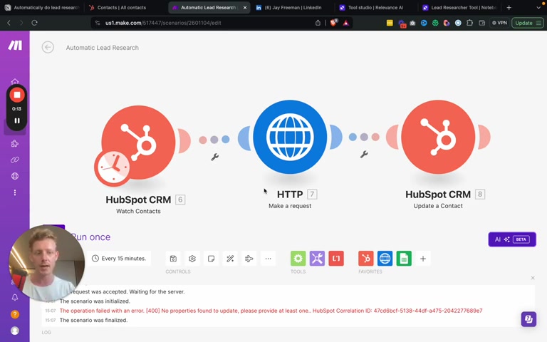
Task: Open the green Flow control tools icon
Action: 298,259
